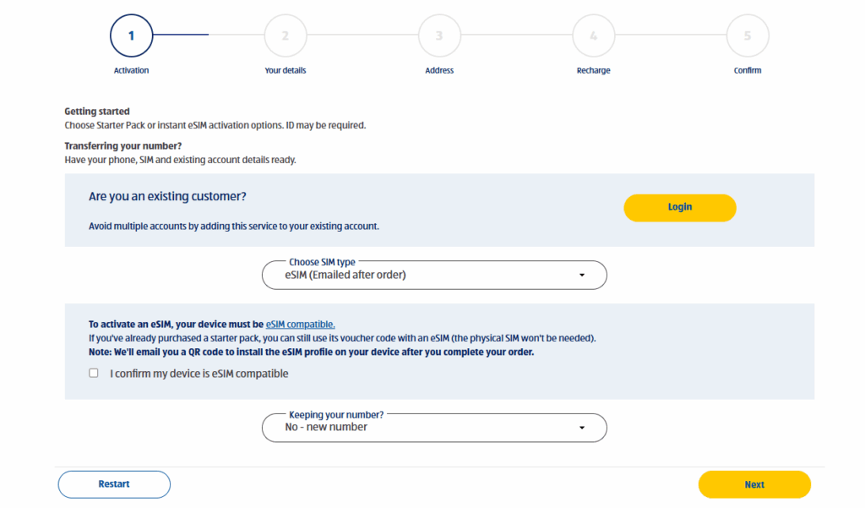The height and width of the screenshot is (508, 865).
Task: Go to the Confirm step label
Action: click(748, 70)
